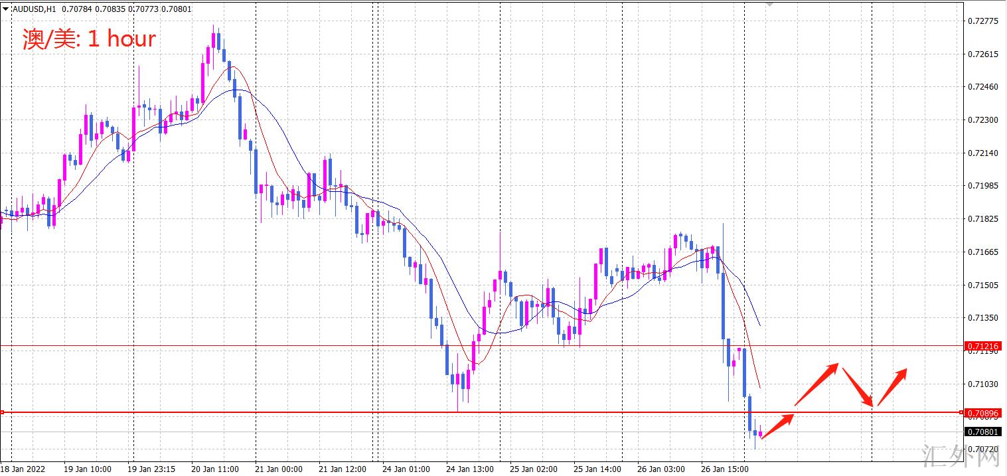Click the 0.71665 price scale label
This screenshot has width=1007, height=476.
(x=982, y=252)
